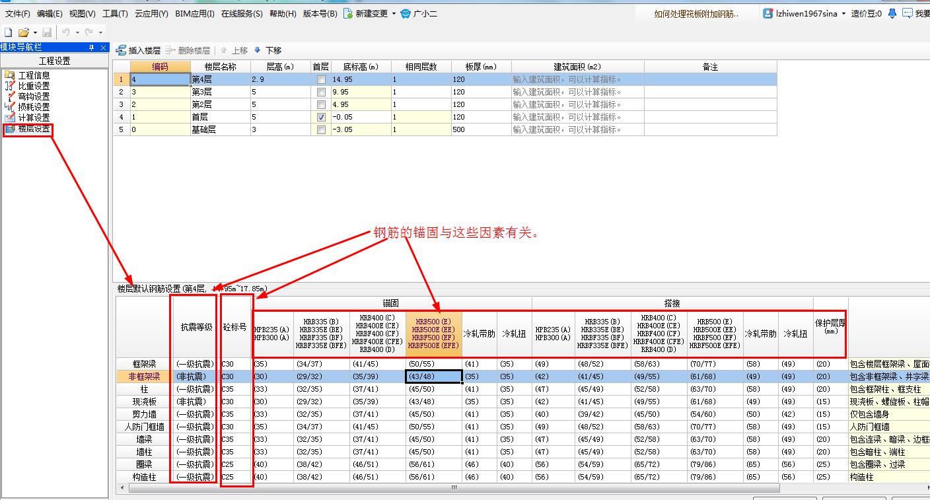The height and width of the screenshot is (500, 930).
Task: Click the 新建变更 document icon
Action: pyautogui.click(x=348, y=13)
